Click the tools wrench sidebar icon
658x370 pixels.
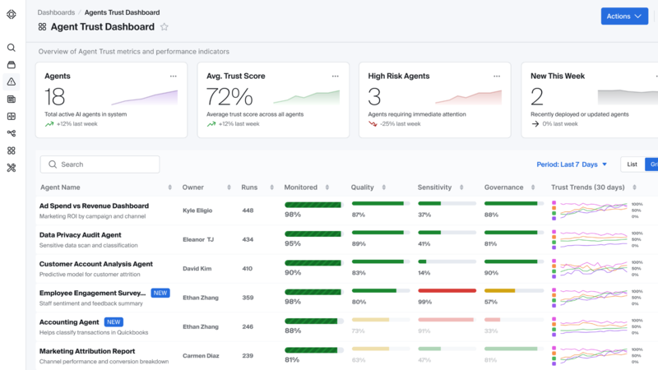(x=12, y=168)
